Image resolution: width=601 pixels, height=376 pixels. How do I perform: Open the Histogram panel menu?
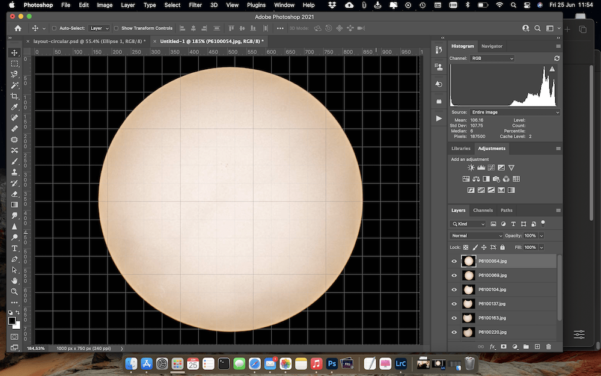pyautogui.click(x=558, y=46)
